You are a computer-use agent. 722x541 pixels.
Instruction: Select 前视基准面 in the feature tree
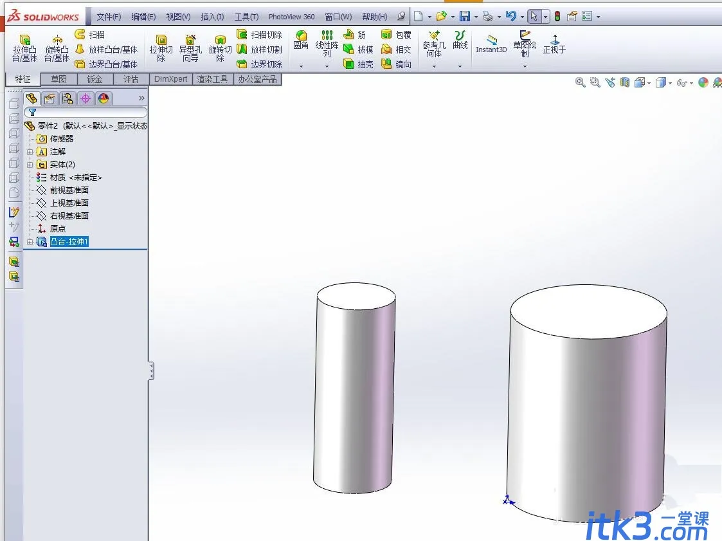69,190
